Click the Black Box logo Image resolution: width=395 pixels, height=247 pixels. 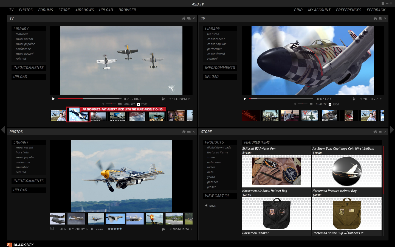tap(20, 245)
